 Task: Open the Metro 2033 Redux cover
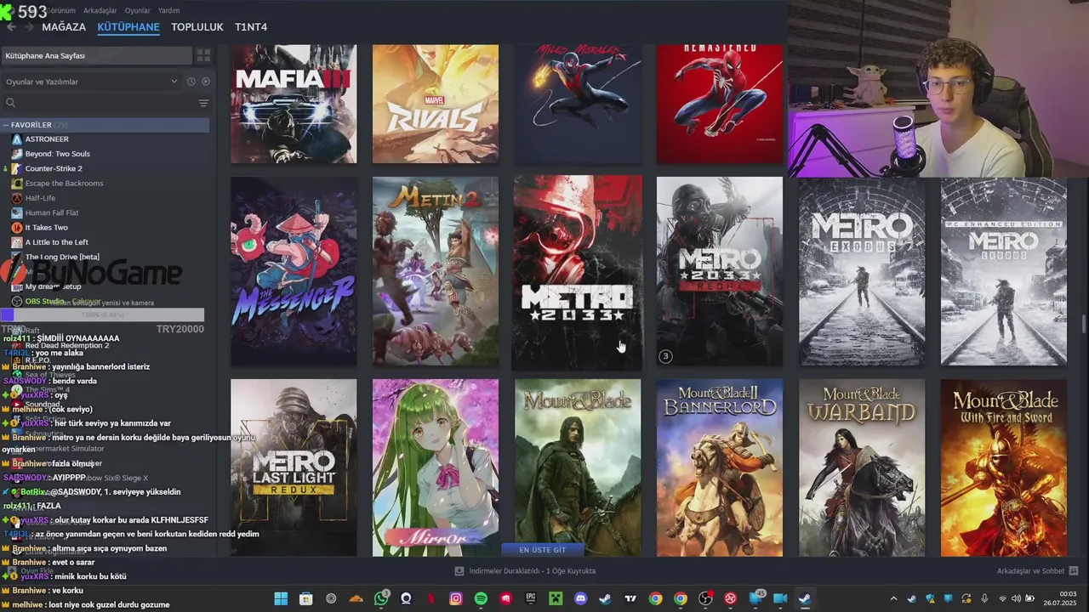pos(720,271)
